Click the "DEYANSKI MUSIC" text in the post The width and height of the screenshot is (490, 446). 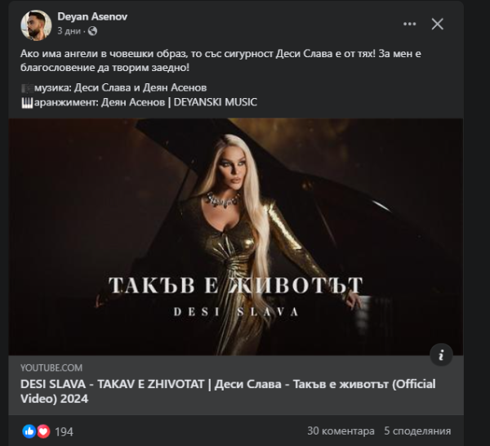click(x=216, y=101)
